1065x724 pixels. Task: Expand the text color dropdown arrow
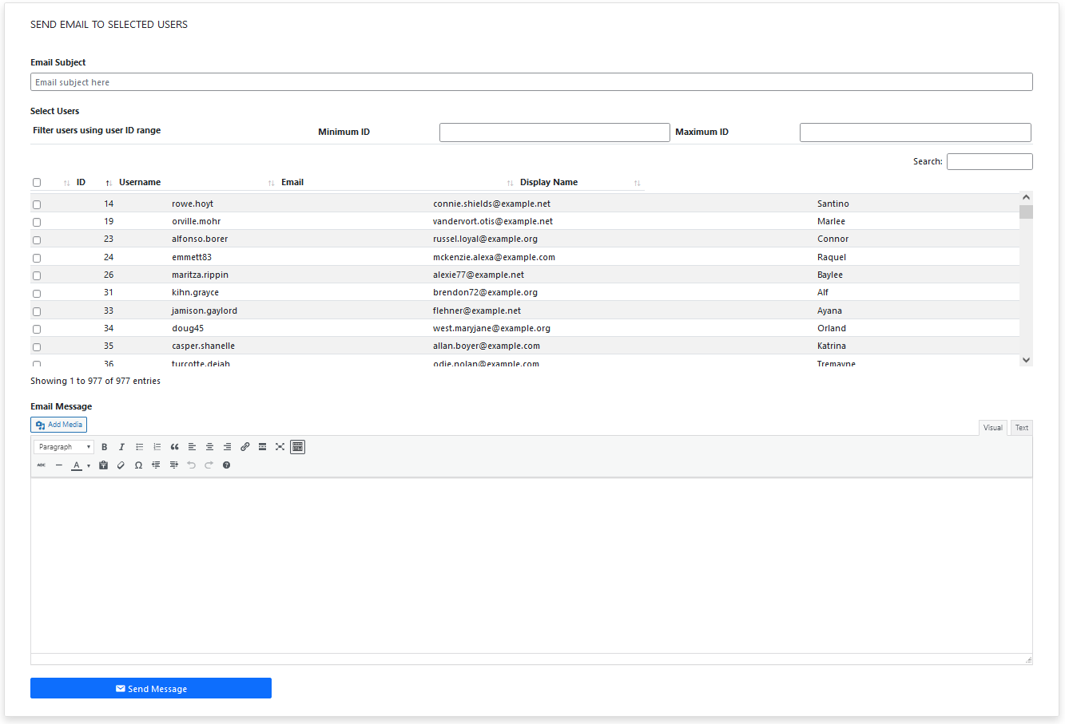[x=89, y=466]
